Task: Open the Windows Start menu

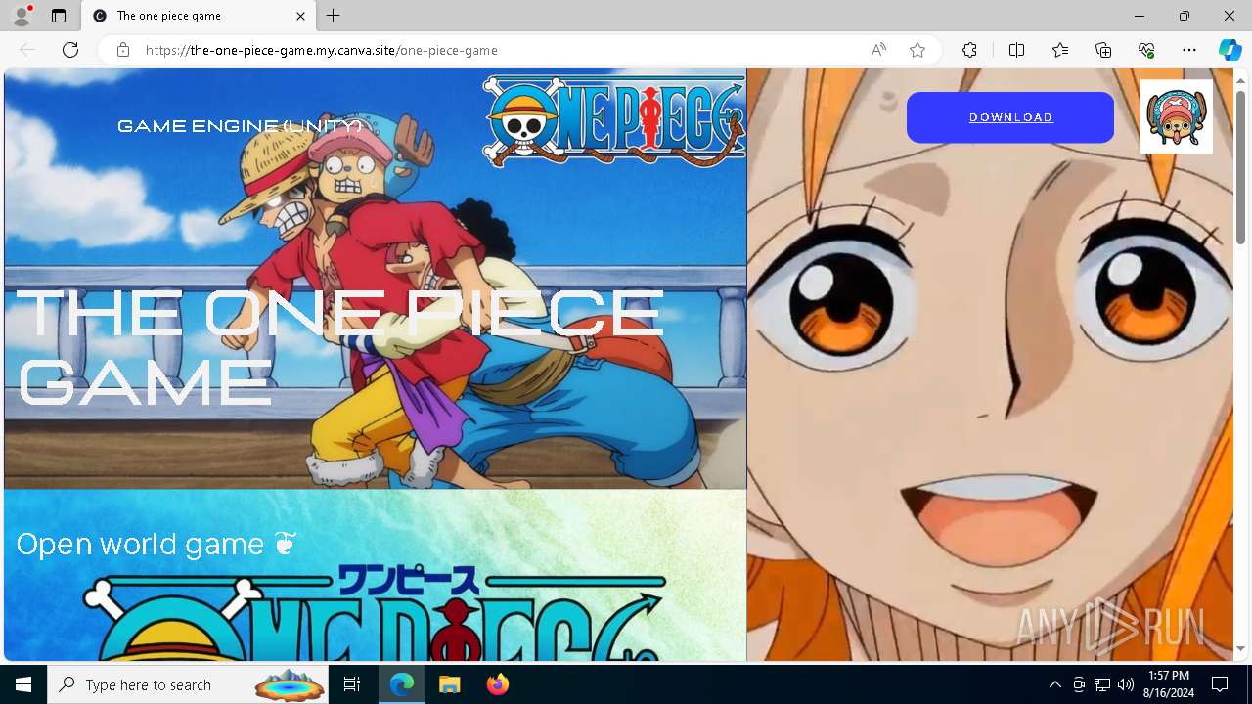Action: pos(23,684)
